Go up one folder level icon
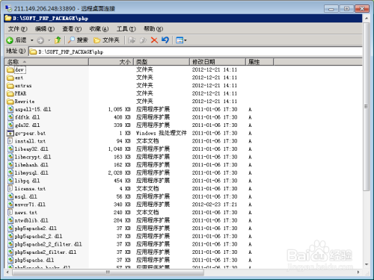The height and width of the screenshot is (280, 374). (58, 40)
